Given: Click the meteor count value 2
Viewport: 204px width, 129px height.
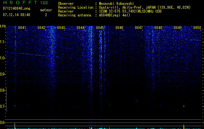Looking at the screenshot, I should (46, 15).
